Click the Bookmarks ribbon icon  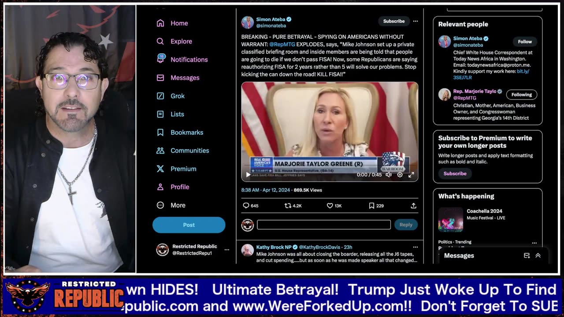pos(160,132)
